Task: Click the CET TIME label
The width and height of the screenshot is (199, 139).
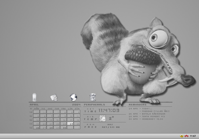Action: pos(90,110)
